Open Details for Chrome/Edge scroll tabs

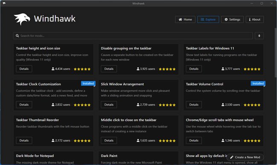pyautogui.click(x=194, y=140)
